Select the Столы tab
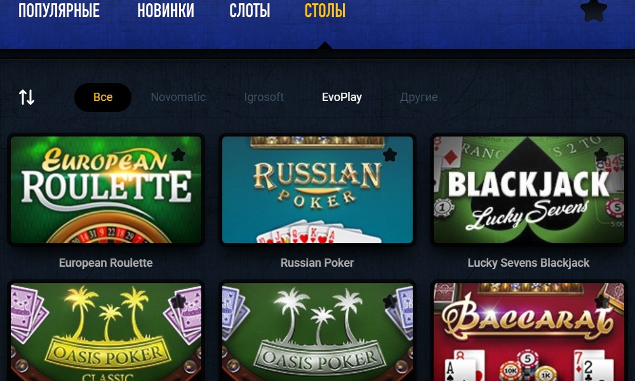This screenshot has width=635, height=381. (324, 11)
